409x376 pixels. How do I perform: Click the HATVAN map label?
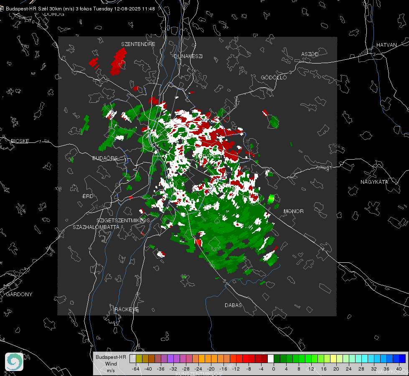pyautogui.click(x=386, y=45)
